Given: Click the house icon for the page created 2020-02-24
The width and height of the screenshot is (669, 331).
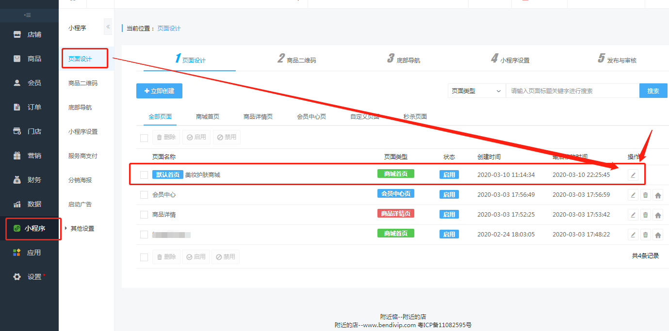Looking at the screenshot, I should pyautogui.click(x=658, y=235).
